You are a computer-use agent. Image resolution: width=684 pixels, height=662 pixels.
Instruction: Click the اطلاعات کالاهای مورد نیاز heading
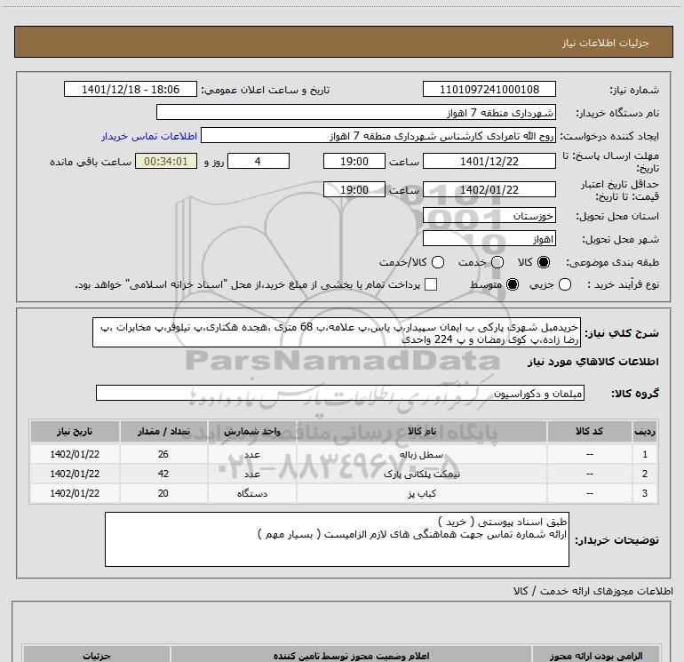593,362
